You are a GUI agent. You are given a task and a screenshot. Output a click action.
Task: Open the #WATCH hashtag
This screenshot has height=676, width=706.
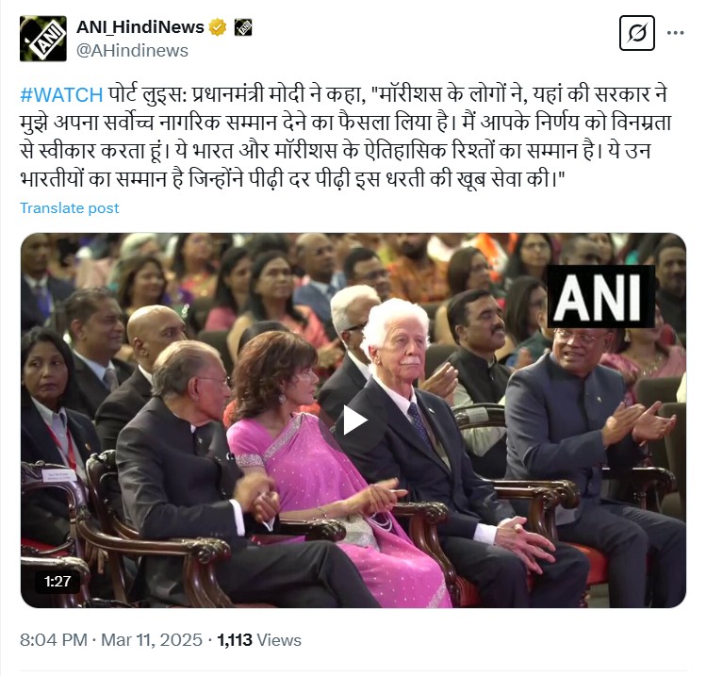[61, 95]
